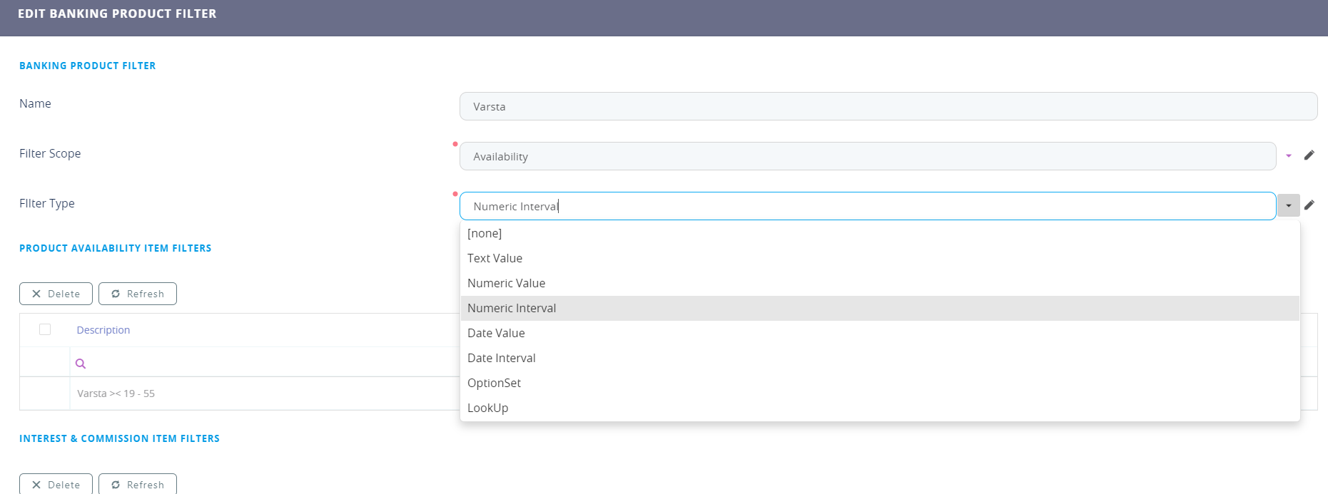
Task: Toggle the select-all checkbox beside Description header
Action: 45,329
